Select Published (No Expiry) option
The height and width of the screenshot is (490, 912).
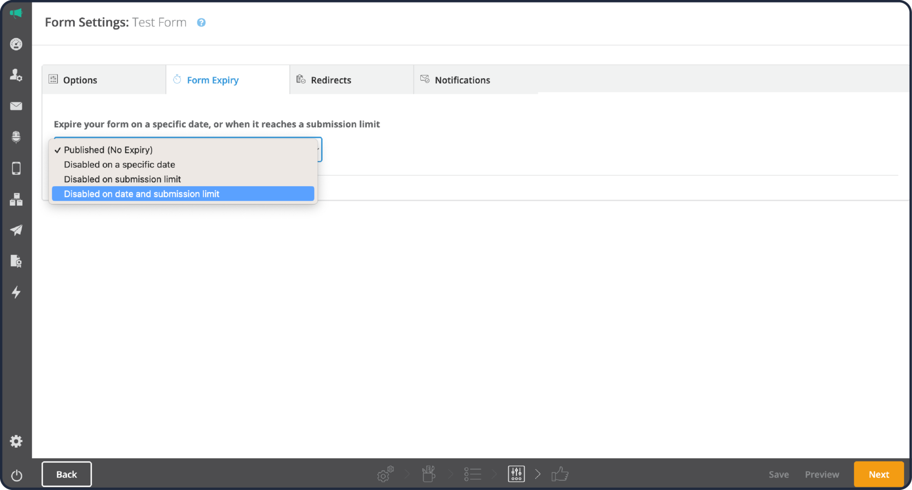[x=108, y=150]
